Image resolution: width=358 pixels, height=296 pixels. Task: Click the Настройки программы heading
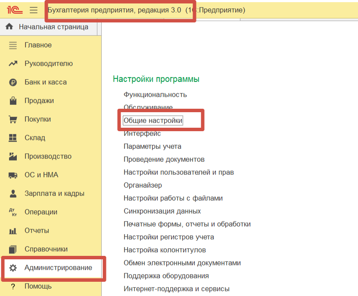click(x=156, y=79)
